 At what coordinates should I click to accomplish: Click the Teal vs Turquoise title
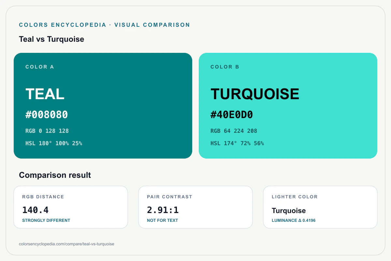(x=51, y=39)
